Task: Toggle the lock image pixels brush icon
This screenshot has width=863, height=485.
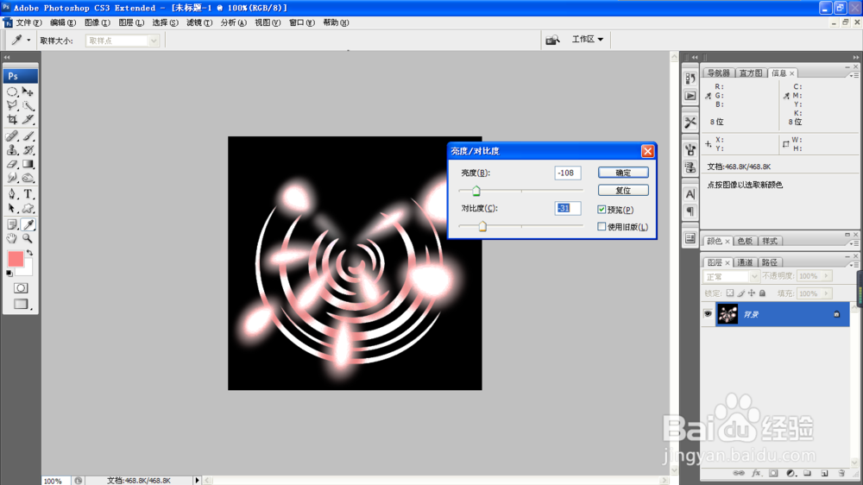Action: click(x=740, y=293)
